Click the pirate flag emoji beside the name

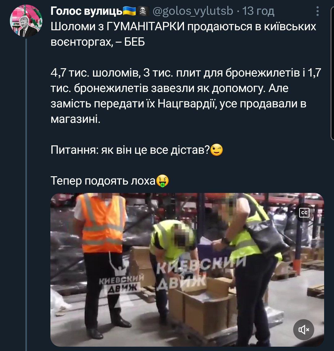143,11
